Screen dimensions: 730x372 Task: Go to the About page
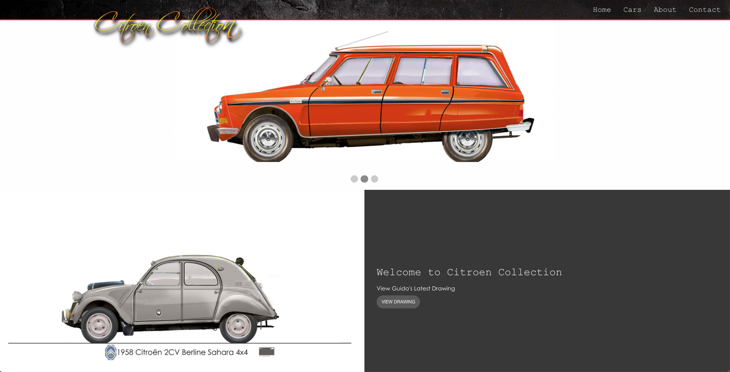[x=665, y=10]
